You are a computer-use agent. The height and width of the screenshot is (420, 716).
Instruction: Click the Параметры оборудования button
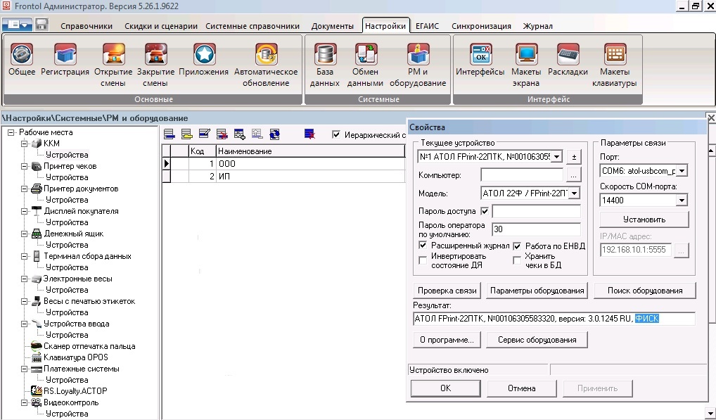point(537,291)
